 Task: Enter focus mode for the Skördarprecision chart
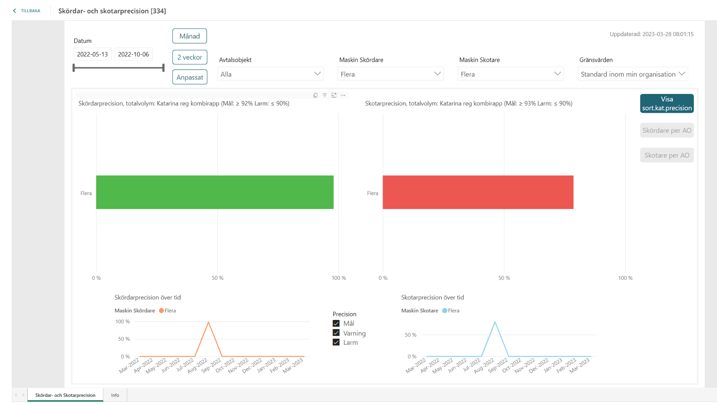pos(334,95)
